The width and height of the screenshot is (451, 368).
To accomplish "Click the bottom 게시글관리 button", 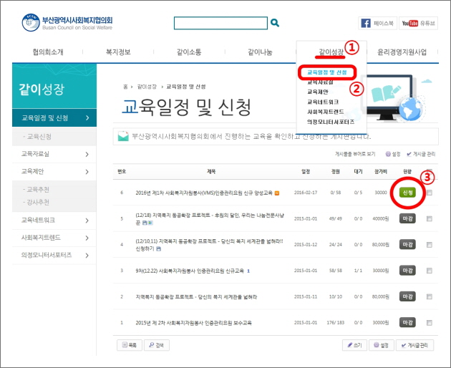I will (x=414, y=345).
